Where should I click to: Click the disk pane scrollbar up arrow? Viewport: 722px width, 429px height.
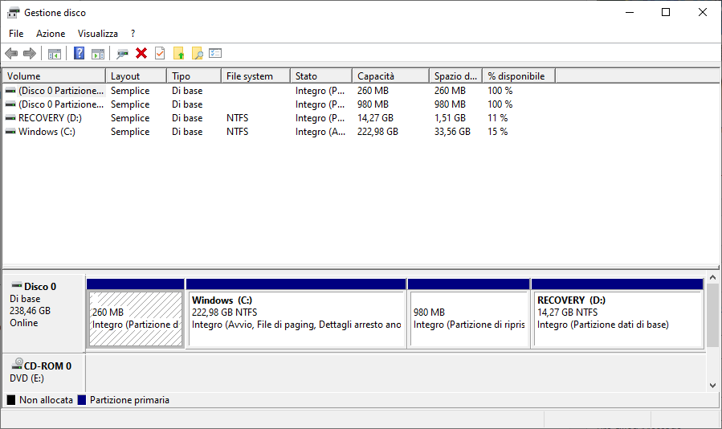pos(713,277)
